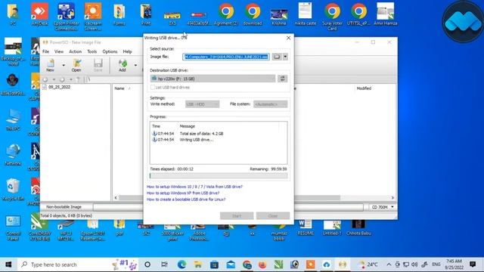Open the Control Panel desktop icon

point(13,228)
